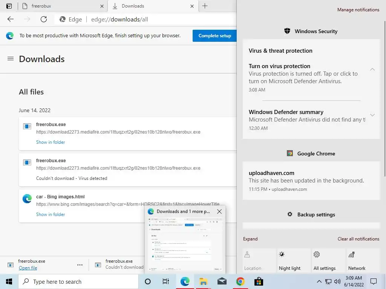Click the Complete setup button

214,36
